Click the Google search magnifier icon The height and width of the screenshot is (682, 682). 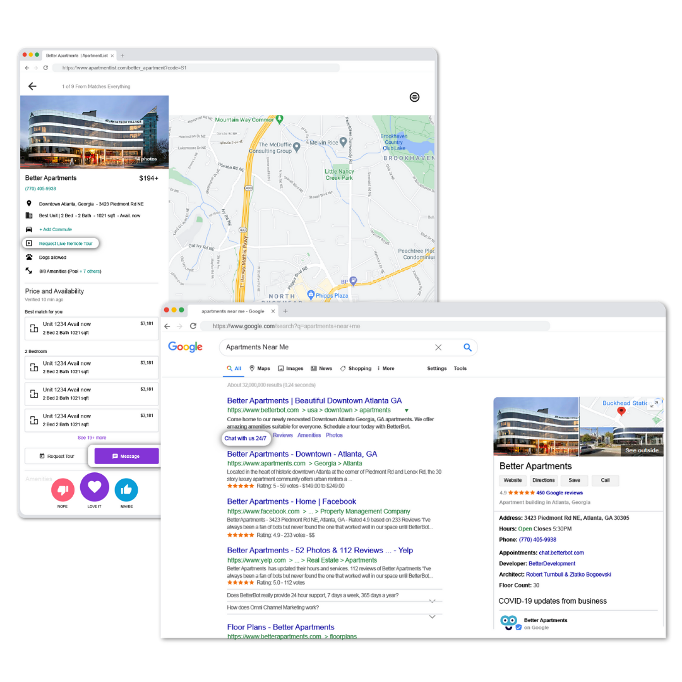[x=467, y=347]
